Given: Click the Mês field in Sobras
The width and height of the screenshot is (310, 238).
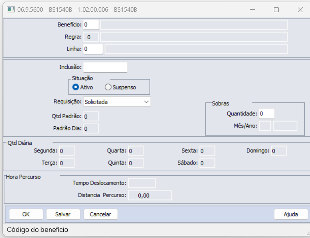Looking at the screenshot, I should [x=265, y=126].
